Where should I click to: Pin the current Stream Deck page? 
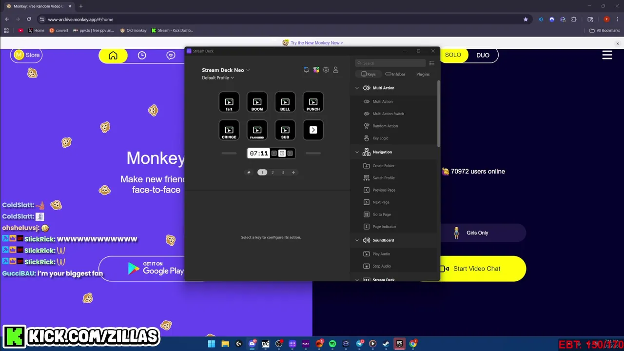[249, 172]
